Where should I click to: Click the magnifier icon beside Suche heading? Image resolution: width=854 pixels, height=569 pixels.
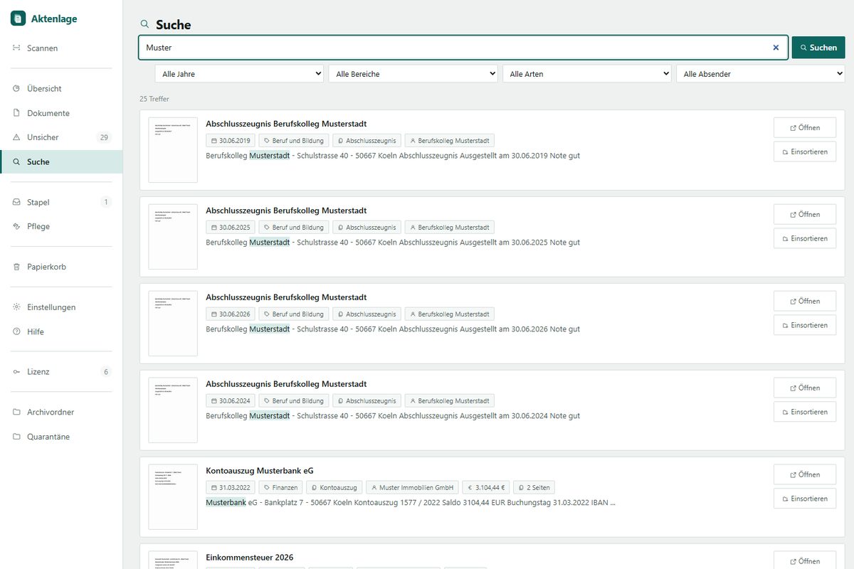pos(145,24)
